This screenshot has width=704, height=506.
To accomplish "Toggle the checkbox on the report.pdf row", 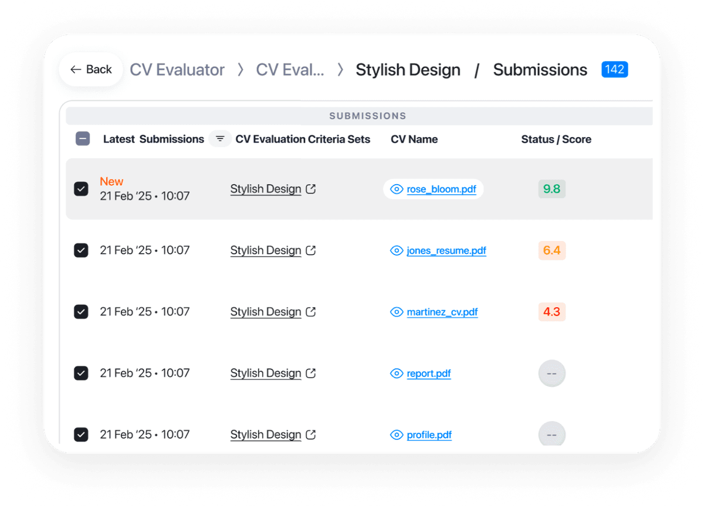I will 81,373.
